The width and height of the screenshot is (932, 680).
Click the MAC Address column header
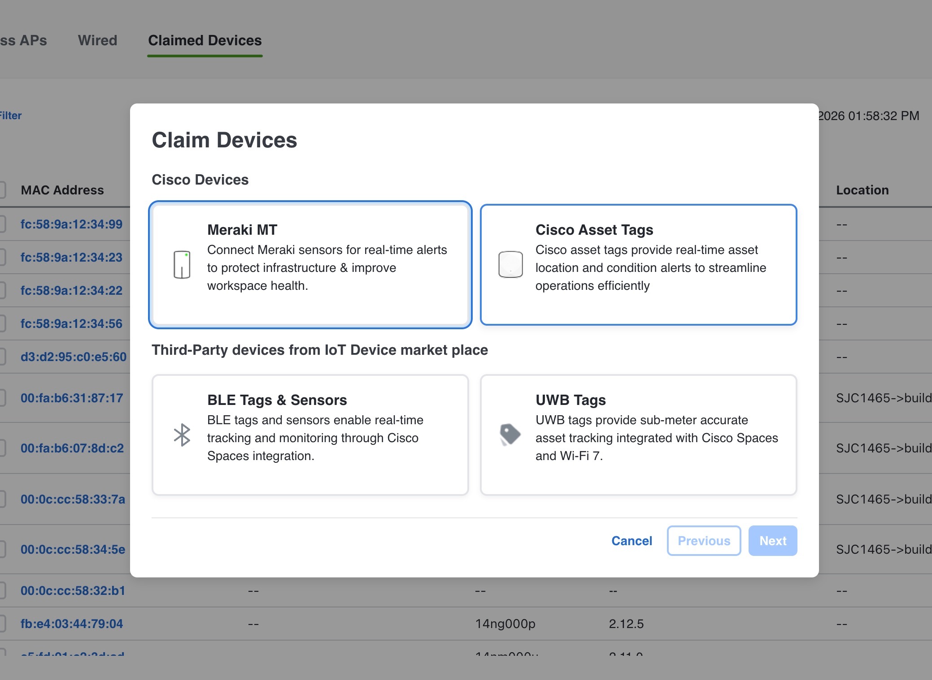[x=62, y=190]
